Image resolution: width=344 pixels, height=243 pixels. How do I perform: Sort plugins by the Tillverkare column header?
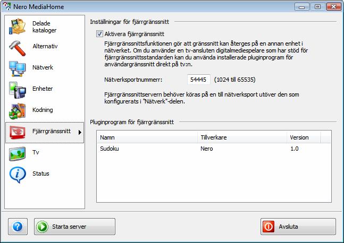pos(242,137)
